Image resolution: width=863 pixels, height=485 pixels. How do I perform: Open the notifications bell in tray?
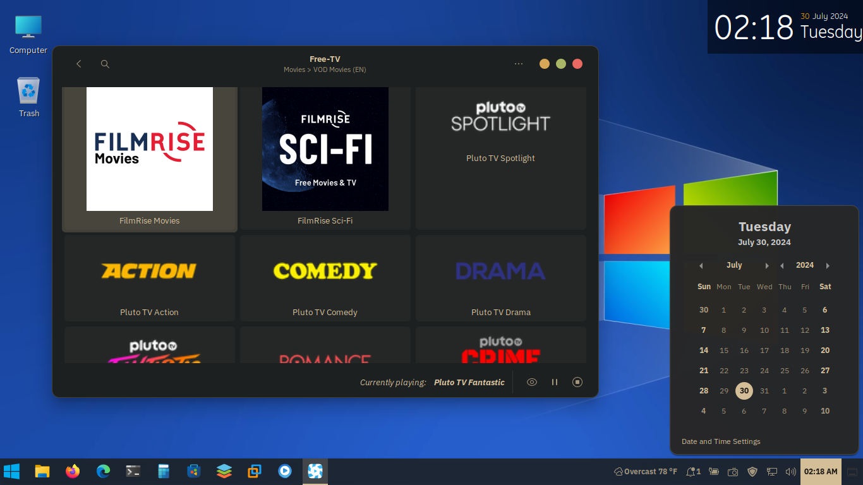pyautogui.click(x=694, y=472)
